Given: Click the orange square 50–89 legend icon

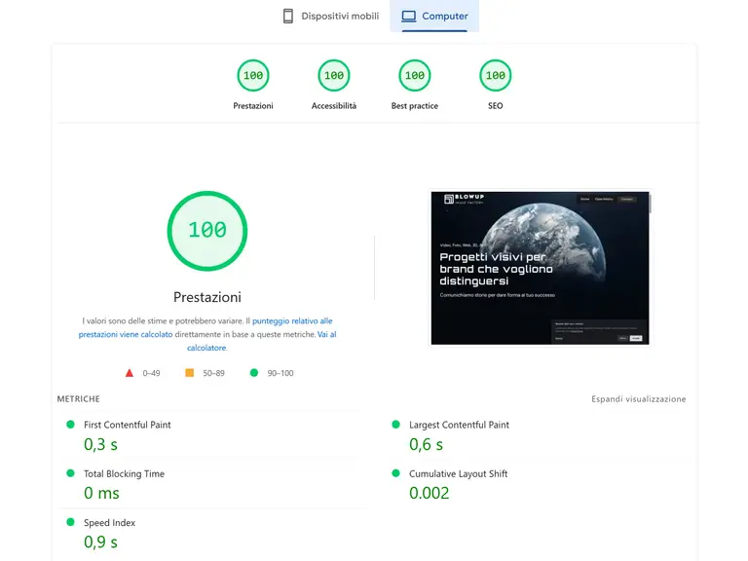Looking at the screenshot, I should click(189, 373).
